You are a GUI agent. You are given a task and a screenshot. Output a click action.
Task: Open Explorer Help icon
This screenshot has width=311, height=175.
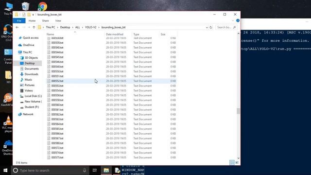tap(238, 20)
